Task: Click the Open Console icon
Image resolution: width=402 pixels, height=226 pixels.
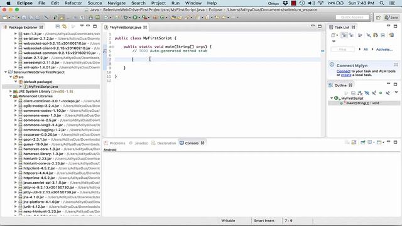Action: (379, 143)
